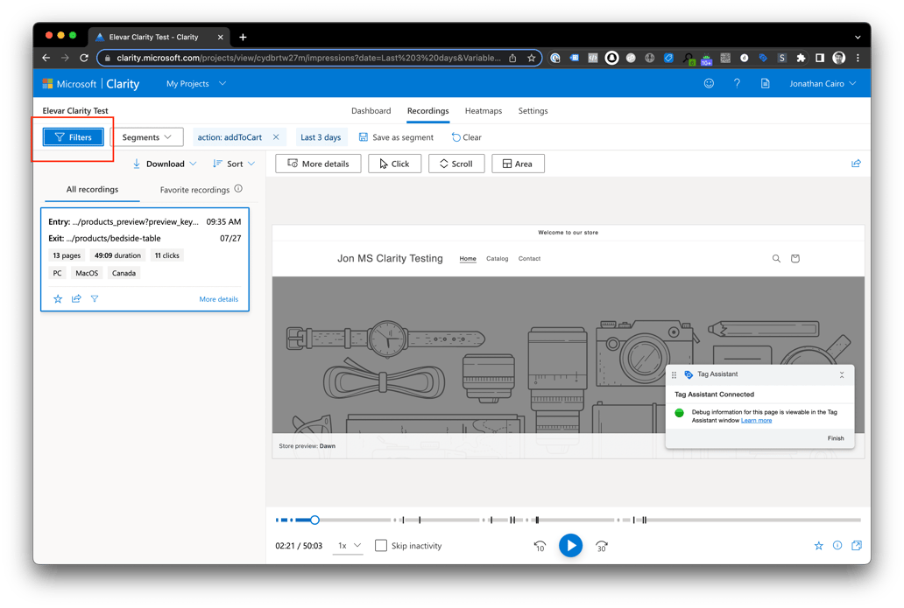
Task: Click the blue Filters button
Action: tap(74, 137)
